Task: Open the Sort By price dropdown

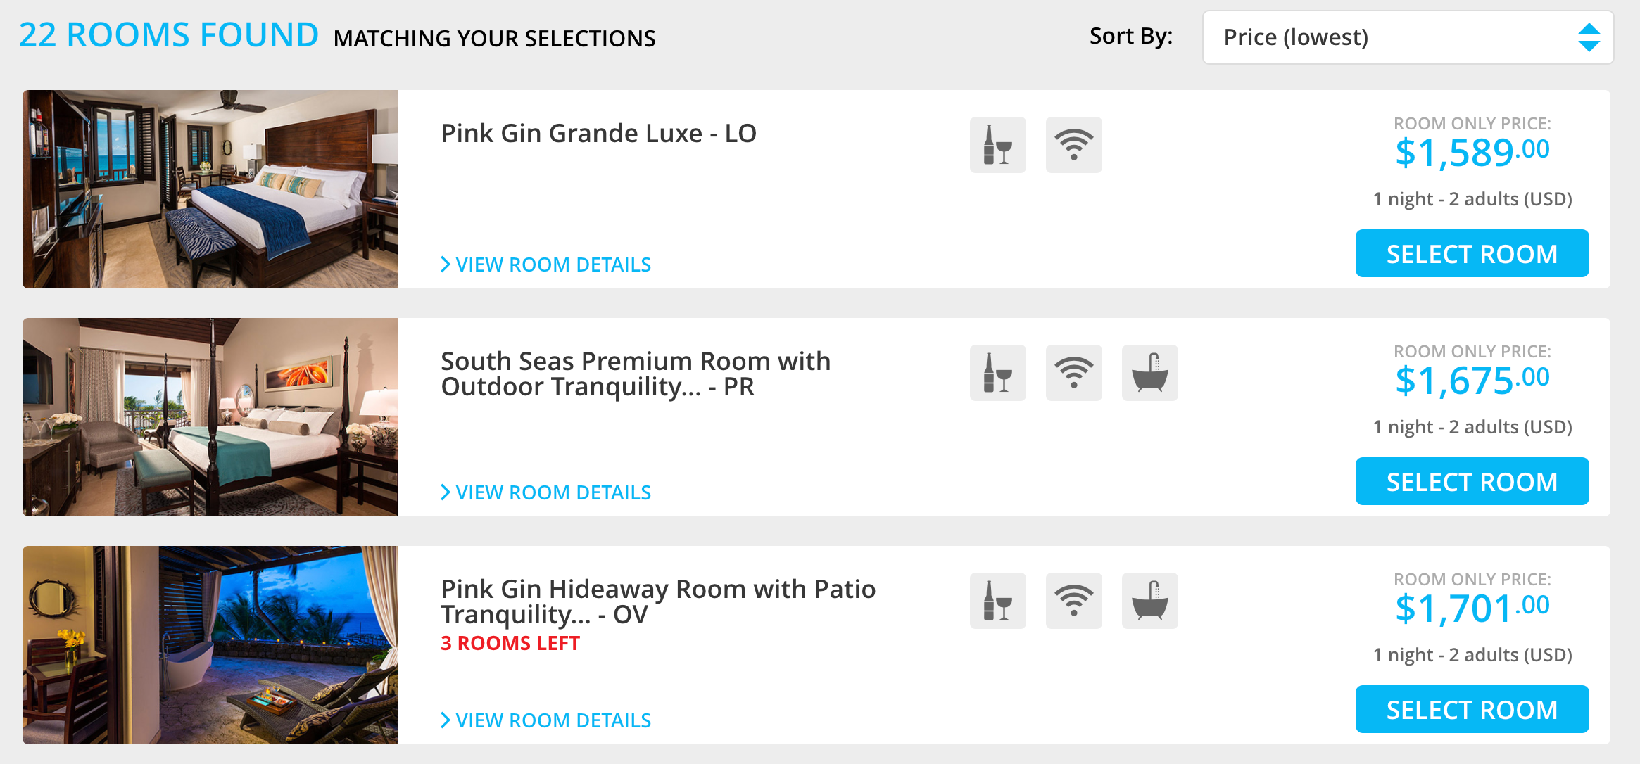Action: tap(1408, 37)
